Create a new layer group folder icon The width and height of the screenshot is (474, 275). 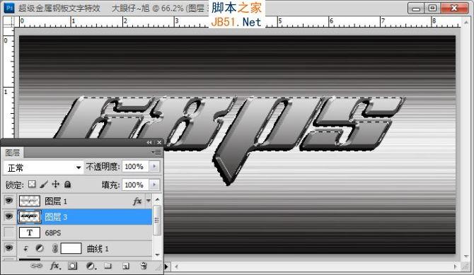pos(108,266)
